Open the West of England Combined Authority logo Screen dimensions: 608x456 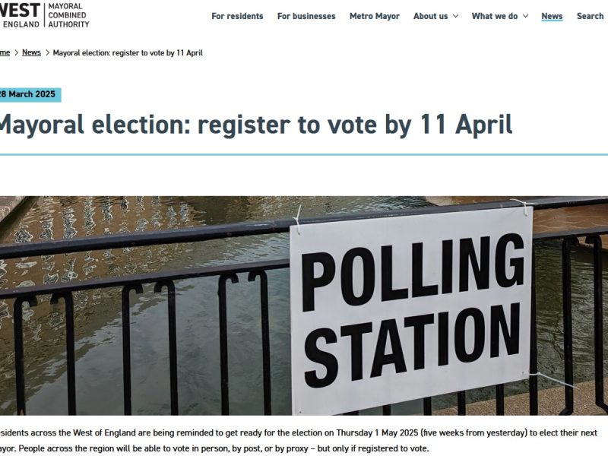click(x=44, y=15)
